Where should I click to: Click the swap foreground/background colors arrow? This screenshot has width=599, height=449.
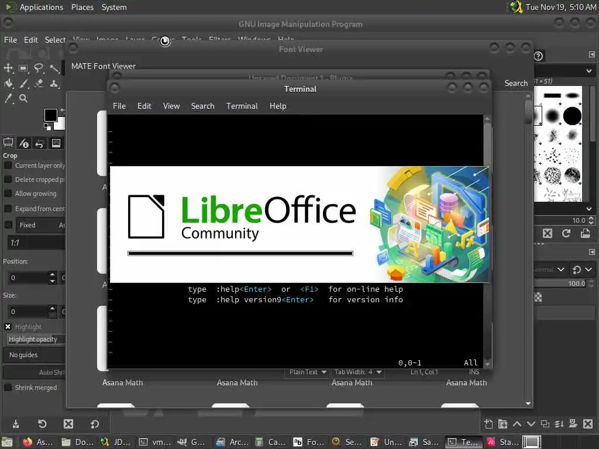point(62,110)
